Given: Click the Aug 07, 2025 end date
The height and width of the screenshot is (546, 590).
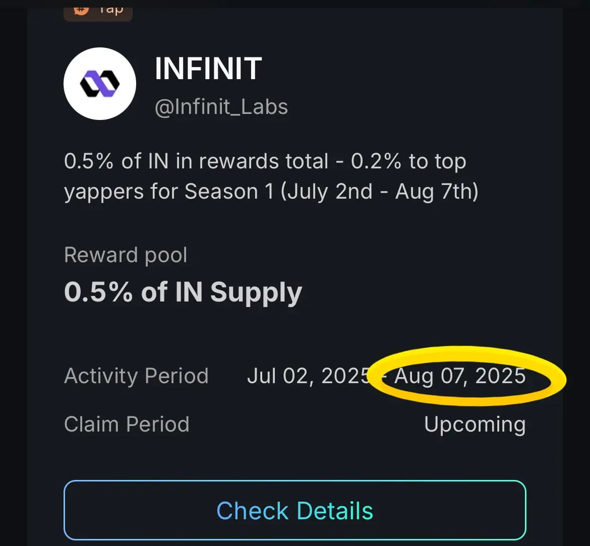Looking at the screenshot, I should pos(460,376).
